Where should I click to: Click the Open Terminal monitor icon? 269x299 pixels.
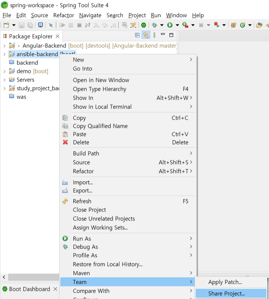pyautogui.click(x=40, y=25)
